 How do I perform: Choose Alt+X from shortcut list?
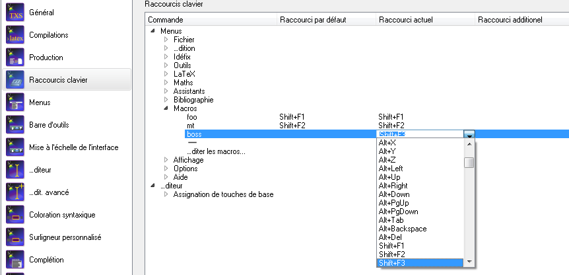click(420, 143)
